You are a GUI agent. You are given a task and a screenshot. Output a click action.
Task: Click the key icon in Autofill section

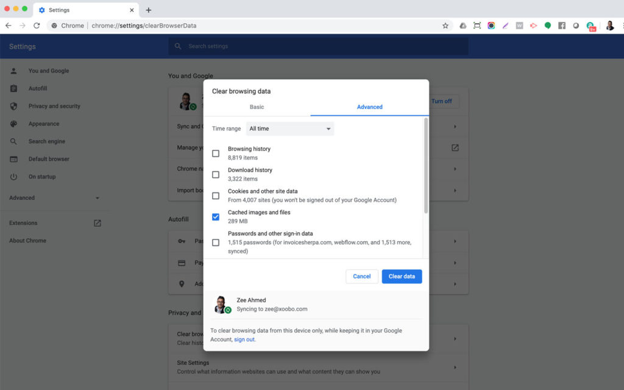182,241
